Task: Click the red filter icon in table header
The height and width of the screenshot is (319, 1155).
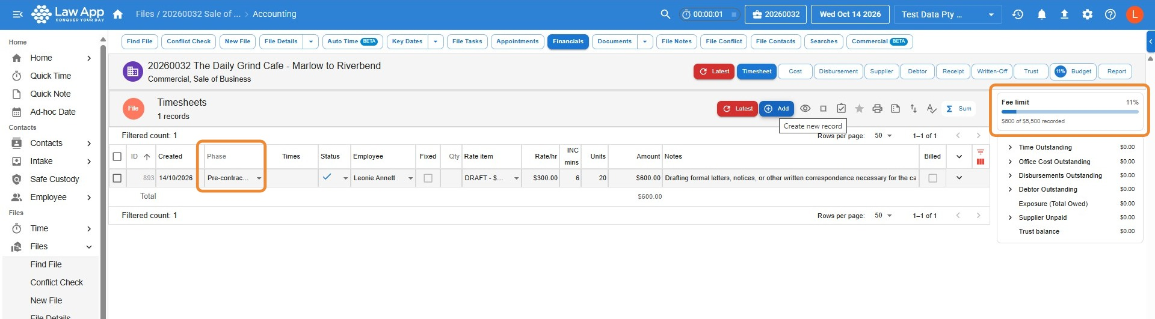Action: pos(981,152)
